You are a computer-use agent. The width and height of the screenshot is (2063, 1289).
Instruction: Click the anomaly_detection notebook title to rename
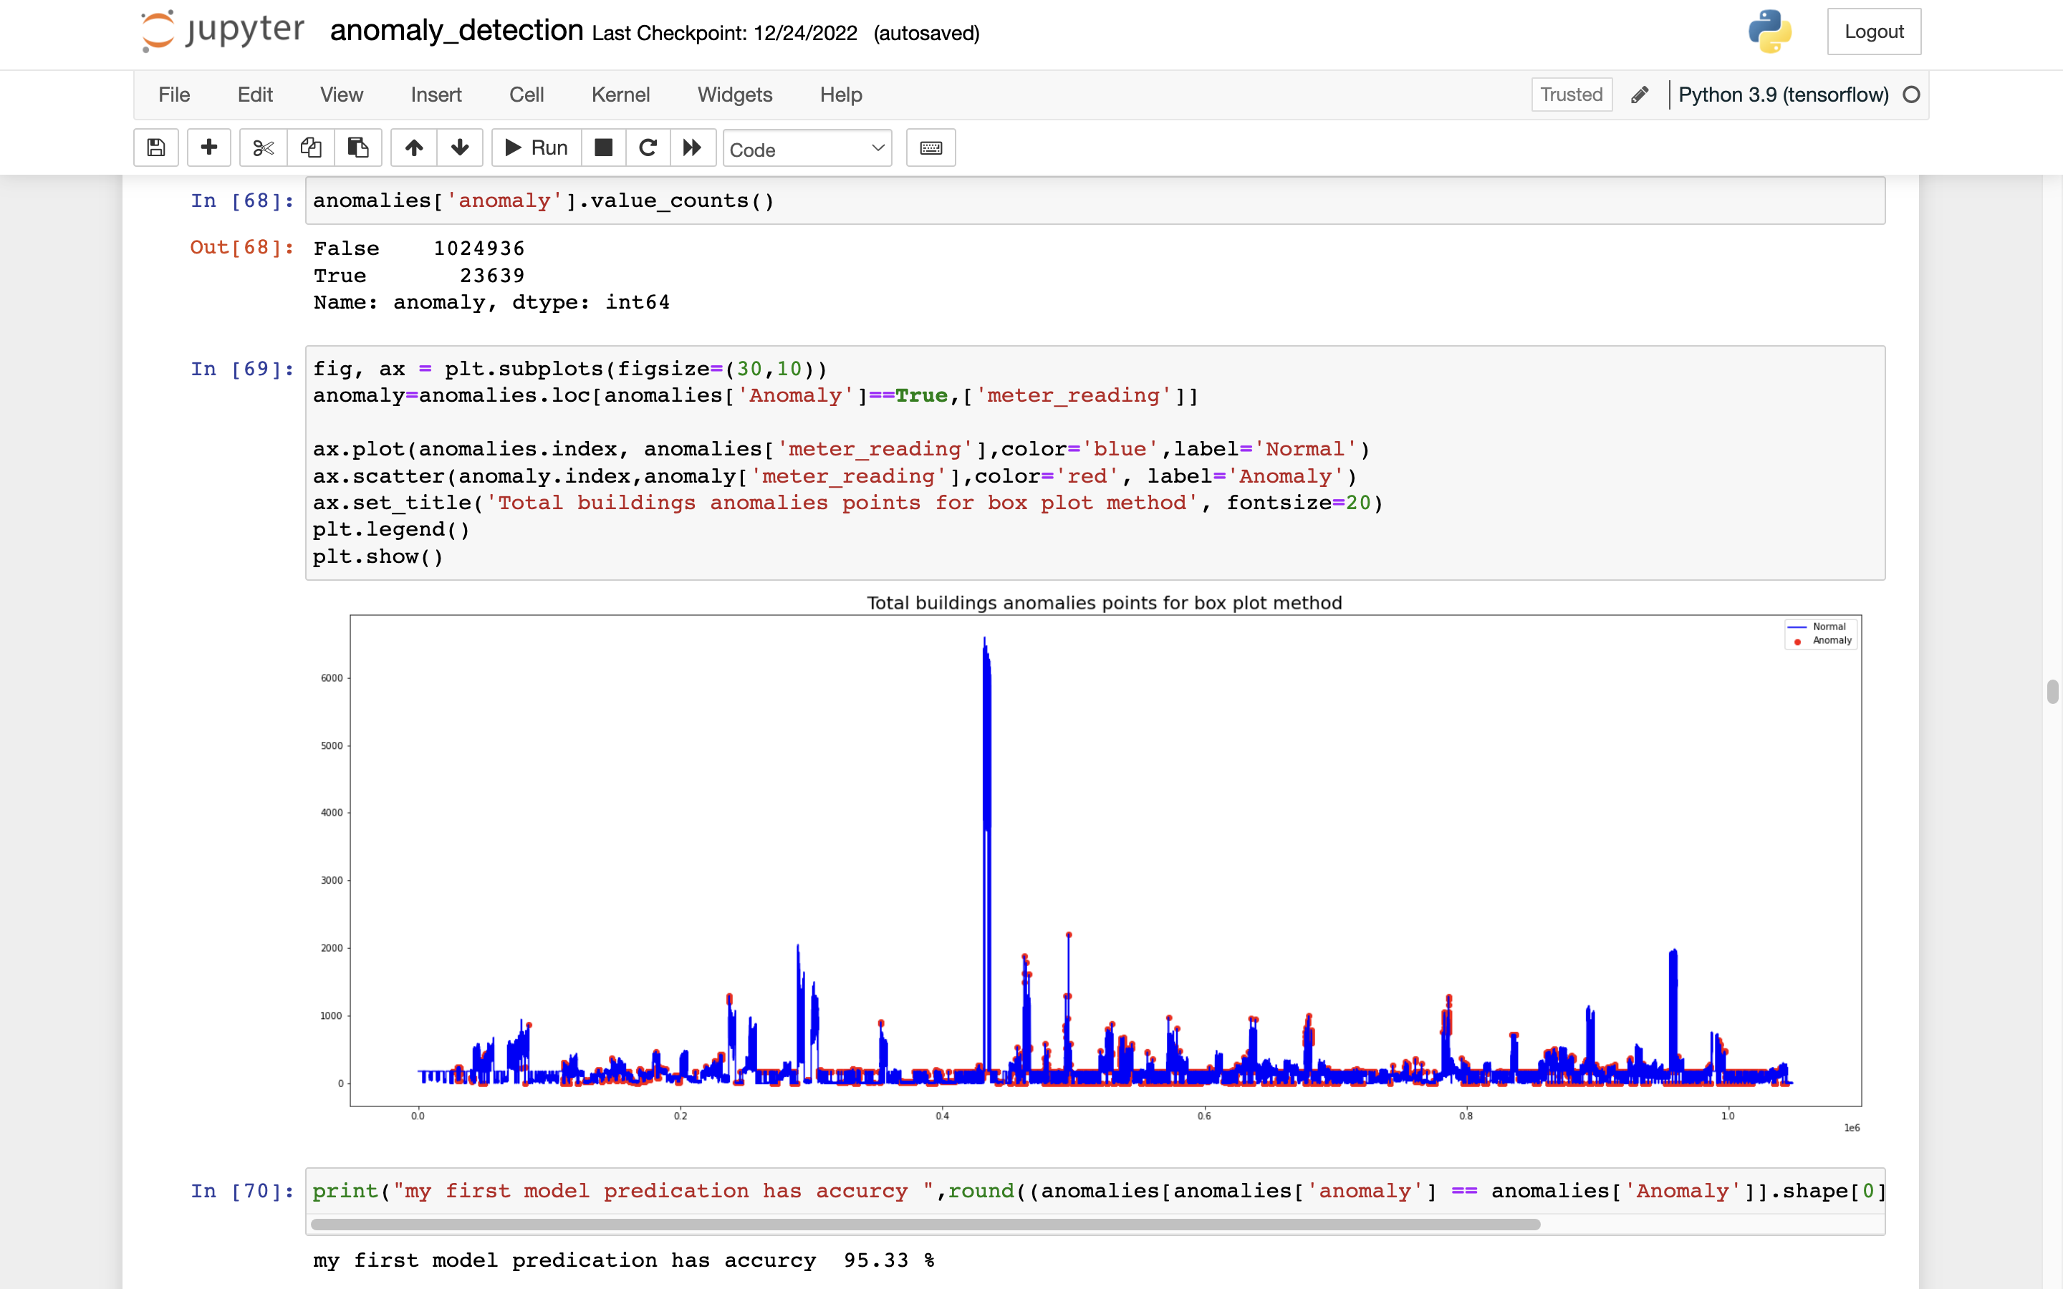456,31
